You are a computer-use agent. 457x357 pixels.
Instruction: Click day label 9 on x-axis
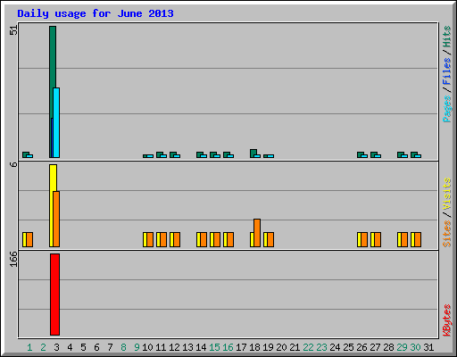(x=137, y=347)
